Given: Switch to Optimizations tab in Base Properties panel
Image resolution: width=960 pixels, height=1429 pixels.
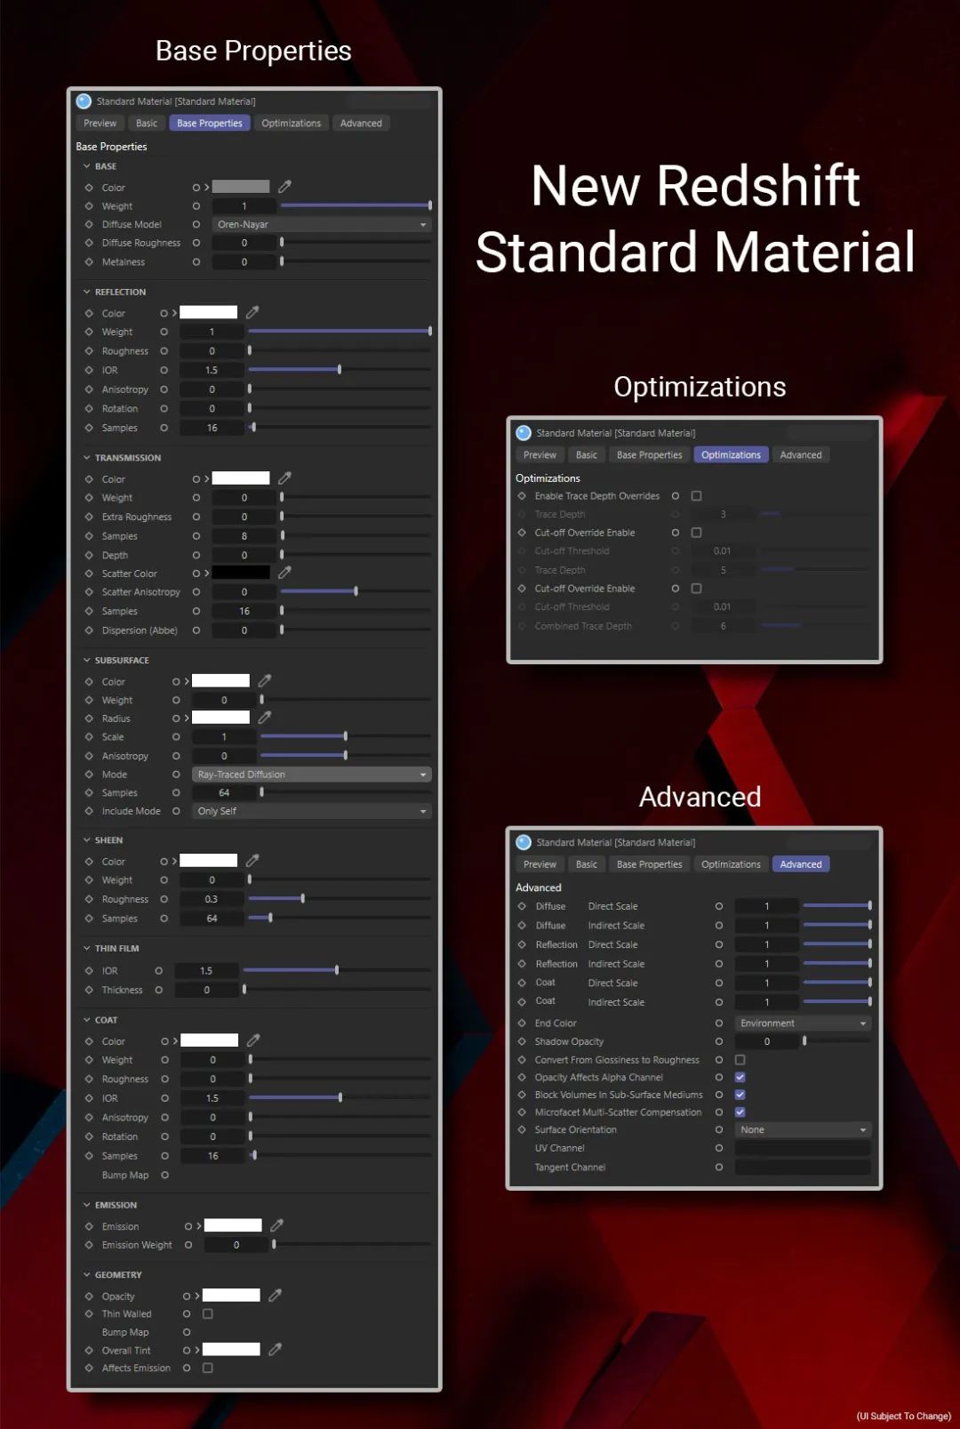Looking at the screenshot, I should [x=291, y=124].
